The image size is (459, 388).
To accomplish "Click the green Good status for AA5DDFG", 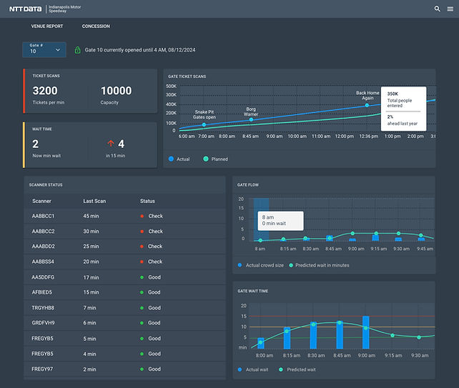I will [150, 277].
